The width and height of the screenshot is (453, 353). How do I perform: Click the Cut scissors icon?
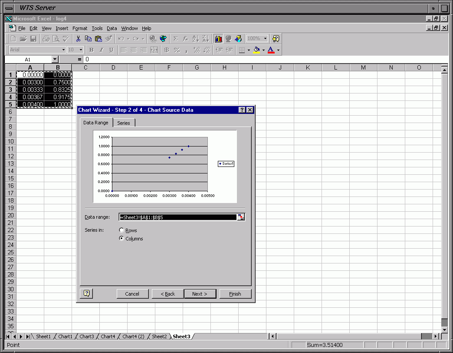[78, 39]
